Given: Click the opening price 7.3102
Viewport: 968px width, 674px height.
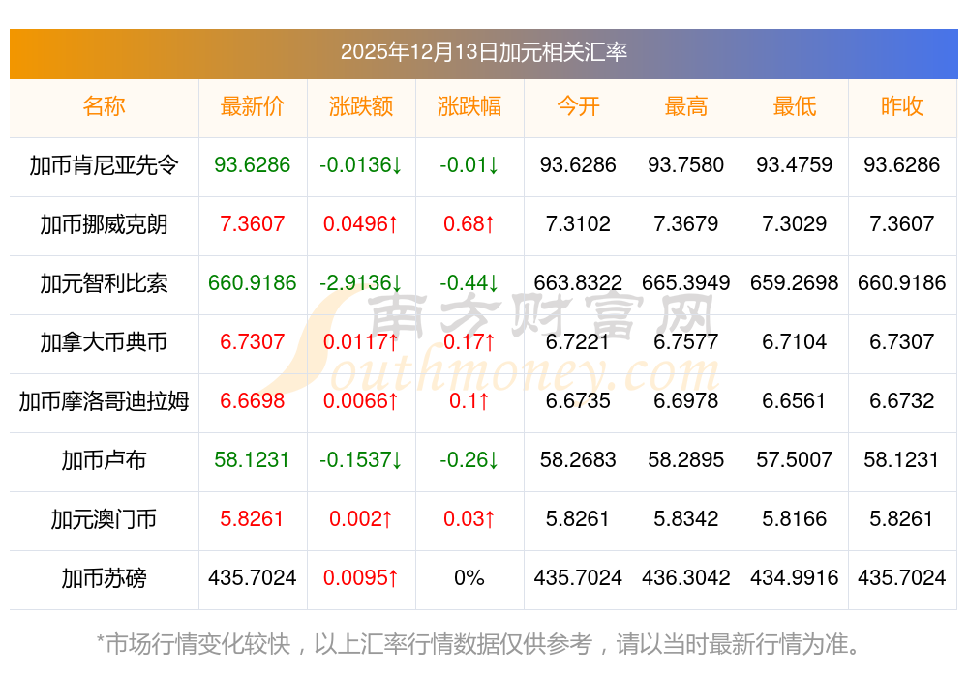Looking at the screenshot, I should (x=578, y=223).
